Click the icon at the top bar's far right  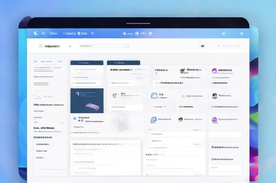click(241, 33)
